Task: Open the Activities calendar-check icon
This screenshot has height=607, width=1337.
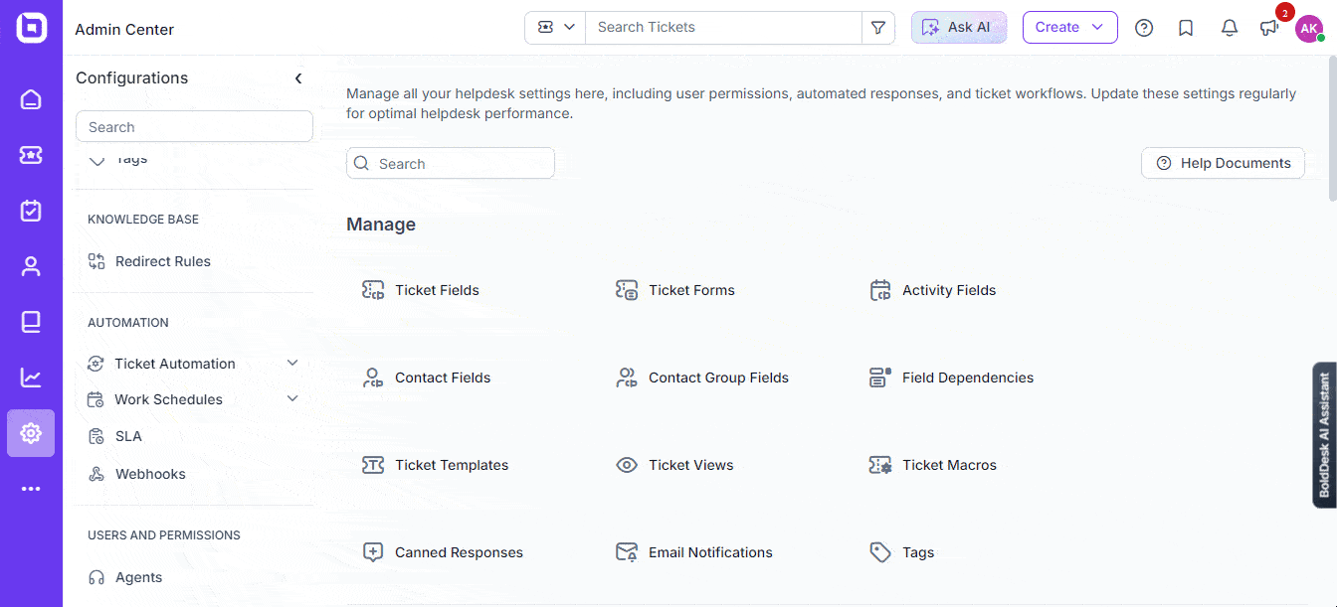Action: pos(31,211)
